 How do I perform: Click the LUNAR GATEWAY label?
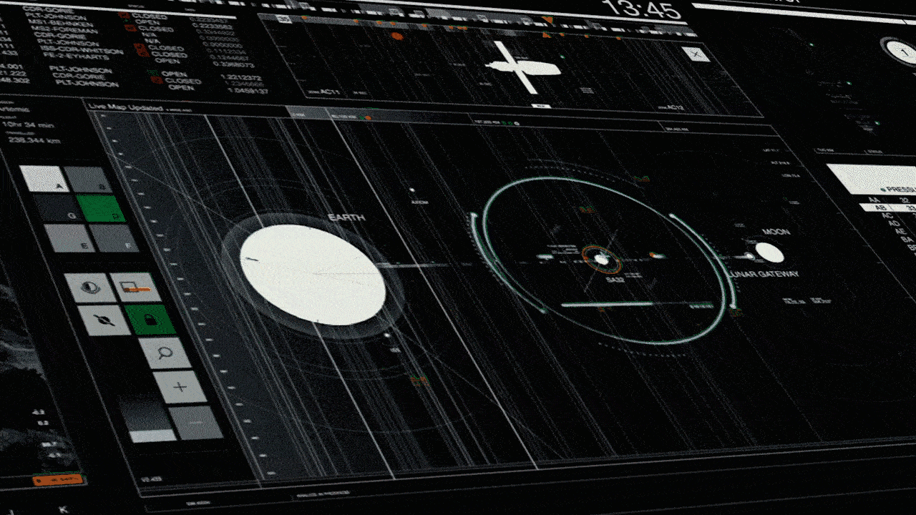point(762,274)
